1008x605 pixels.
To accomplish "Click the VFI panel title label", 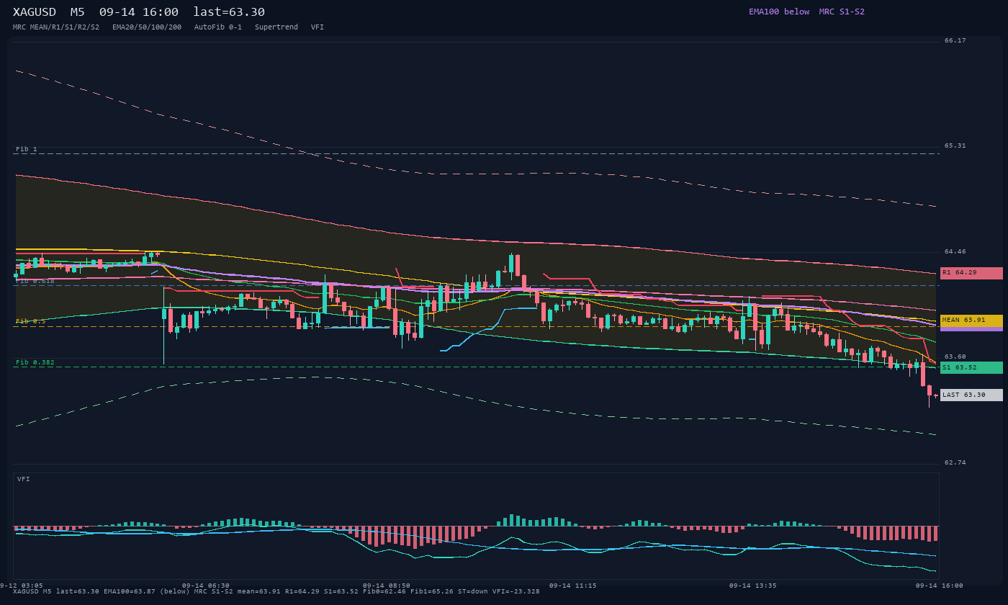I will click(x=24, y=479).
